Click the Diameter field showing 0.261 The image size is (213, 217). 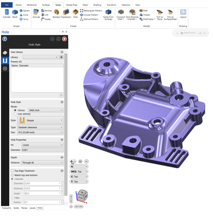pyautogui.click(x=42, y=150)
